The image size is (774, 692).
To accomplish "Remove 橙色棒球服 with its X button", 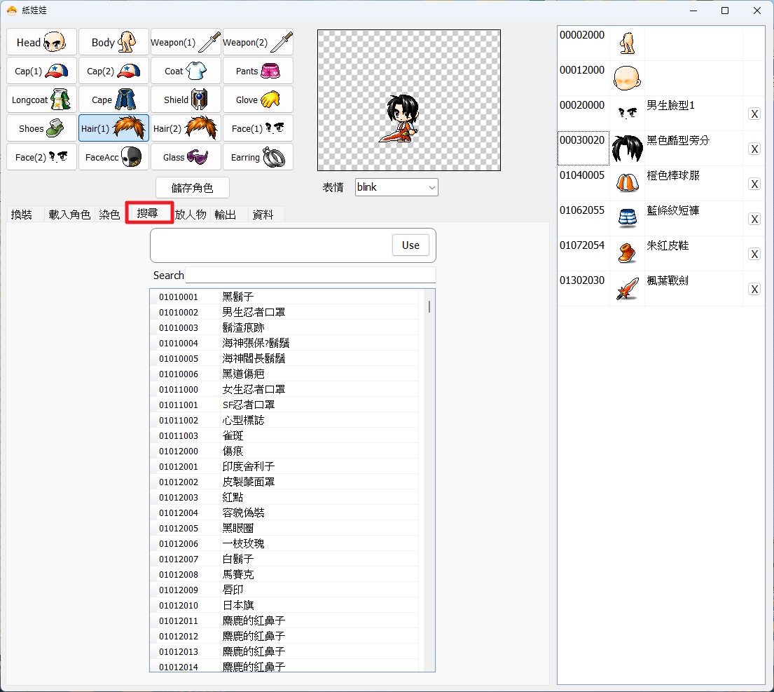I will (754, 184).
